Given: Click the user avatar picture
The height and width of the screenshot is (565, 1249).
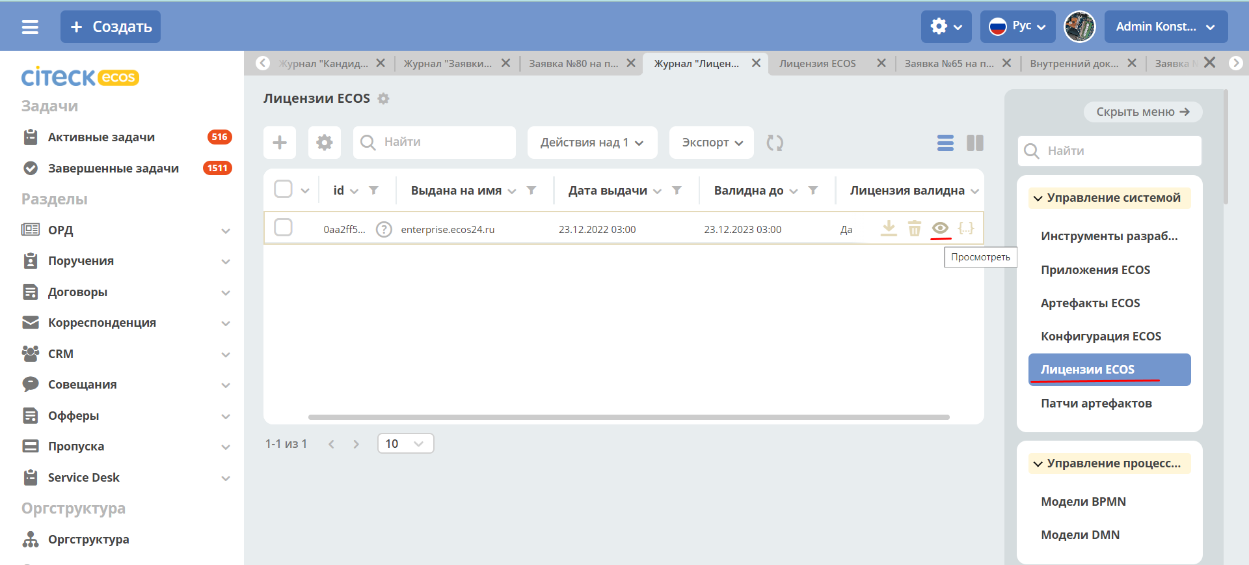Looking at the screenshot, I should (x=1079, y=27).
